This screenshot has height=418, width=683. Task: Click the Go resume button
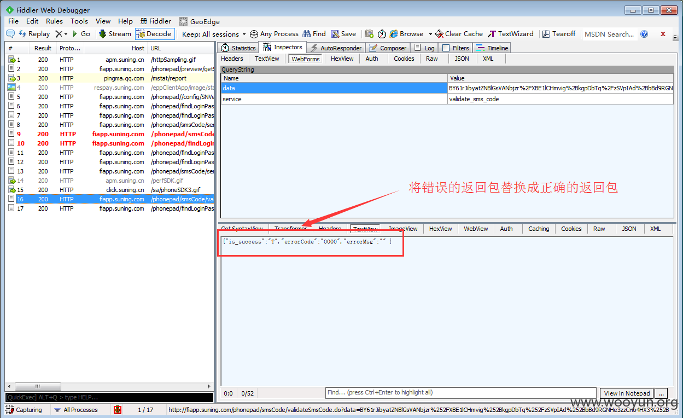tap(81, 34)
